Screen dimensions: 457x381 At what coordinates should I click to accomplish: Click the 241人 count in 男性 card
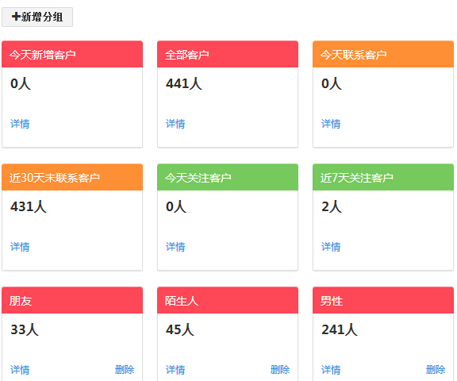point(340,329)
